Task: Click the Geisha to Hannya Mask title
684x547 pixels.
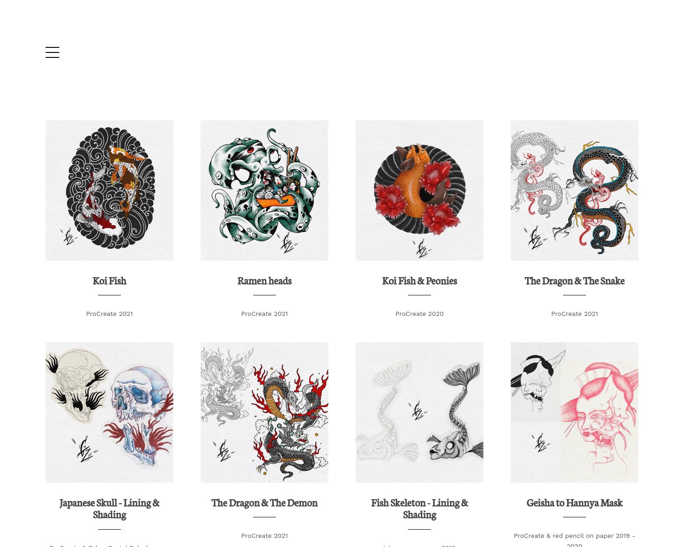Action: [x=575, y=503]
